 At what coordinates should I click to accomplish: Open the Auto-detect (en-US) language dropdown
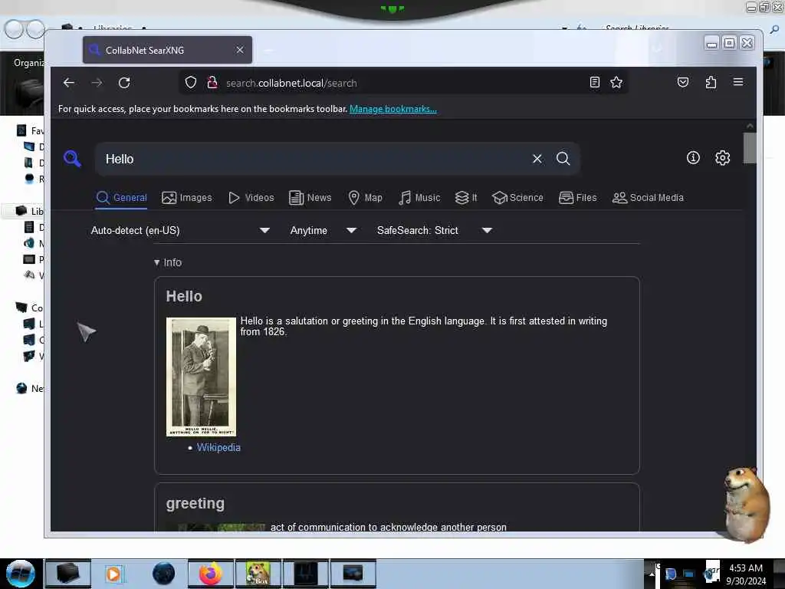[180, 230]
